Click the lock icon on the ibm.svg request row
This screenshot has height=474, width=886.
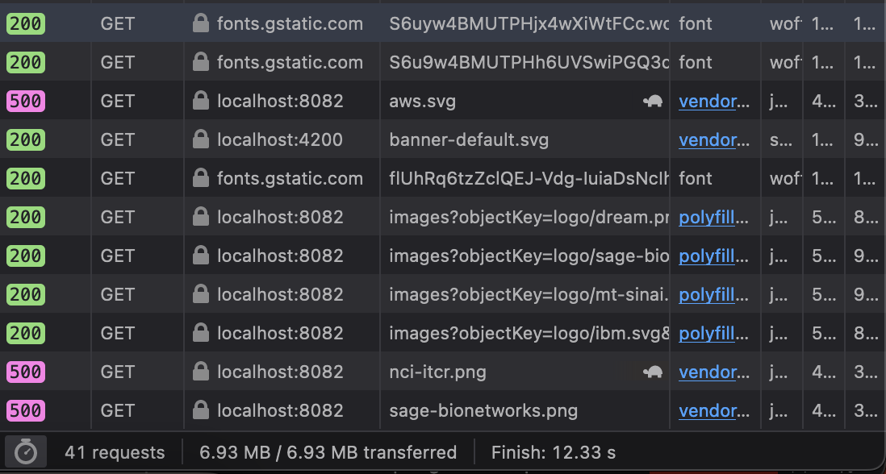tap(199, 333)
